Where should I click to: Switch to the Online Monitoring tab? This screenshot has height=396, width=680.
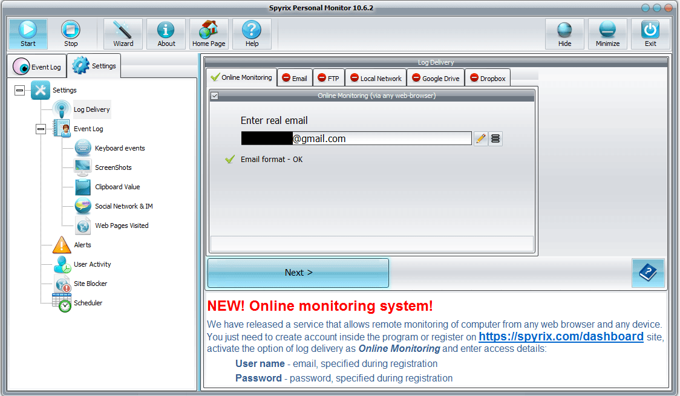[x=241, y=77]
